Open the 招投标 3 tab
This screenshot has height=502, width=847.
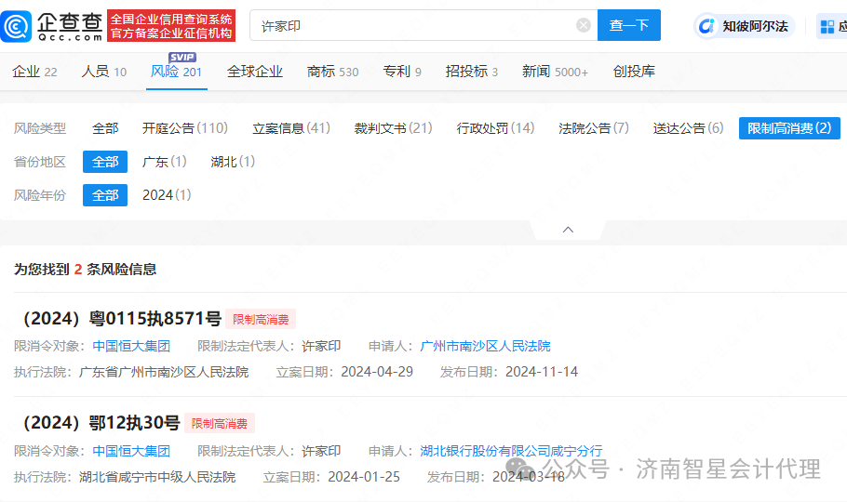[472, 72]
